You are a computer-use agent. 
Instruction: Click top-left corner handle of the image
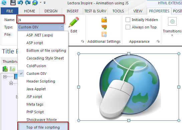coord(78,53)
